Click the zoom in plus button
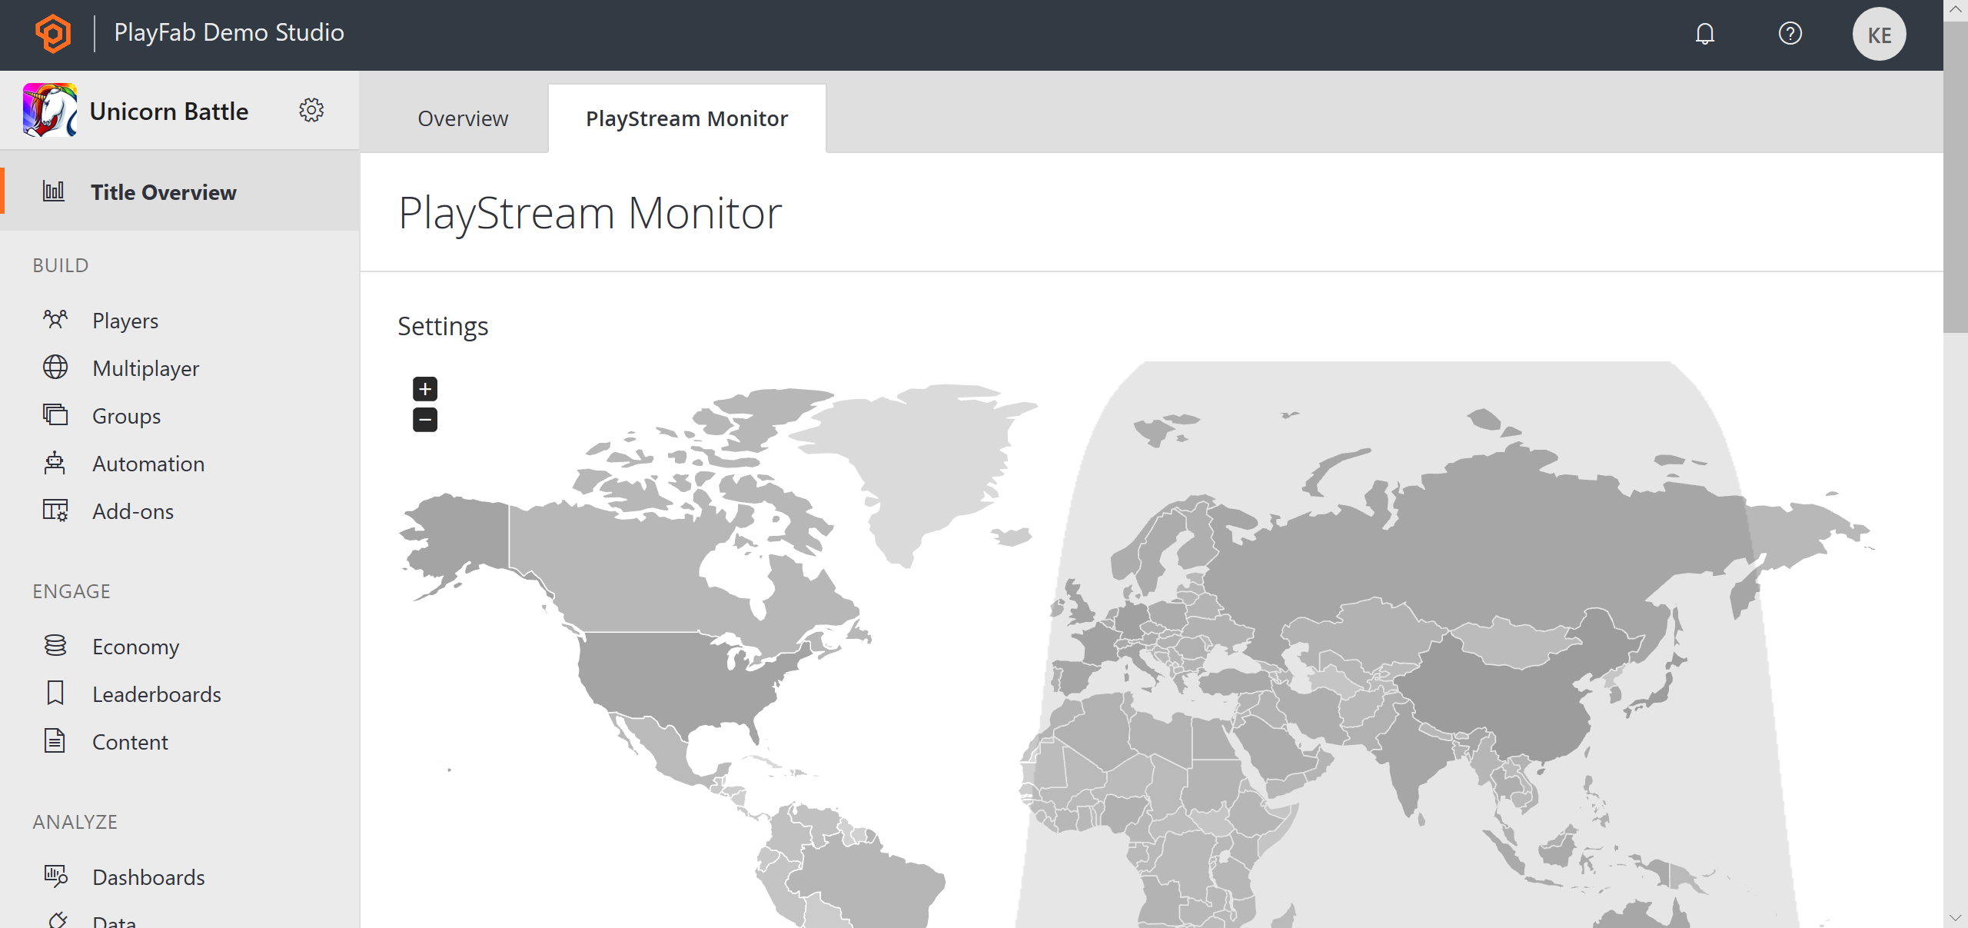The width and height of the screenshot is (1968, 928). point(425,388)
